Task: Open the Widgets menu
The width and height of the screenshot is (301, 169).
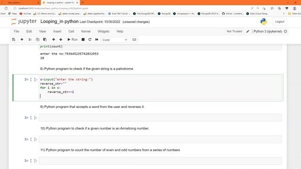Action: point(103,31)
